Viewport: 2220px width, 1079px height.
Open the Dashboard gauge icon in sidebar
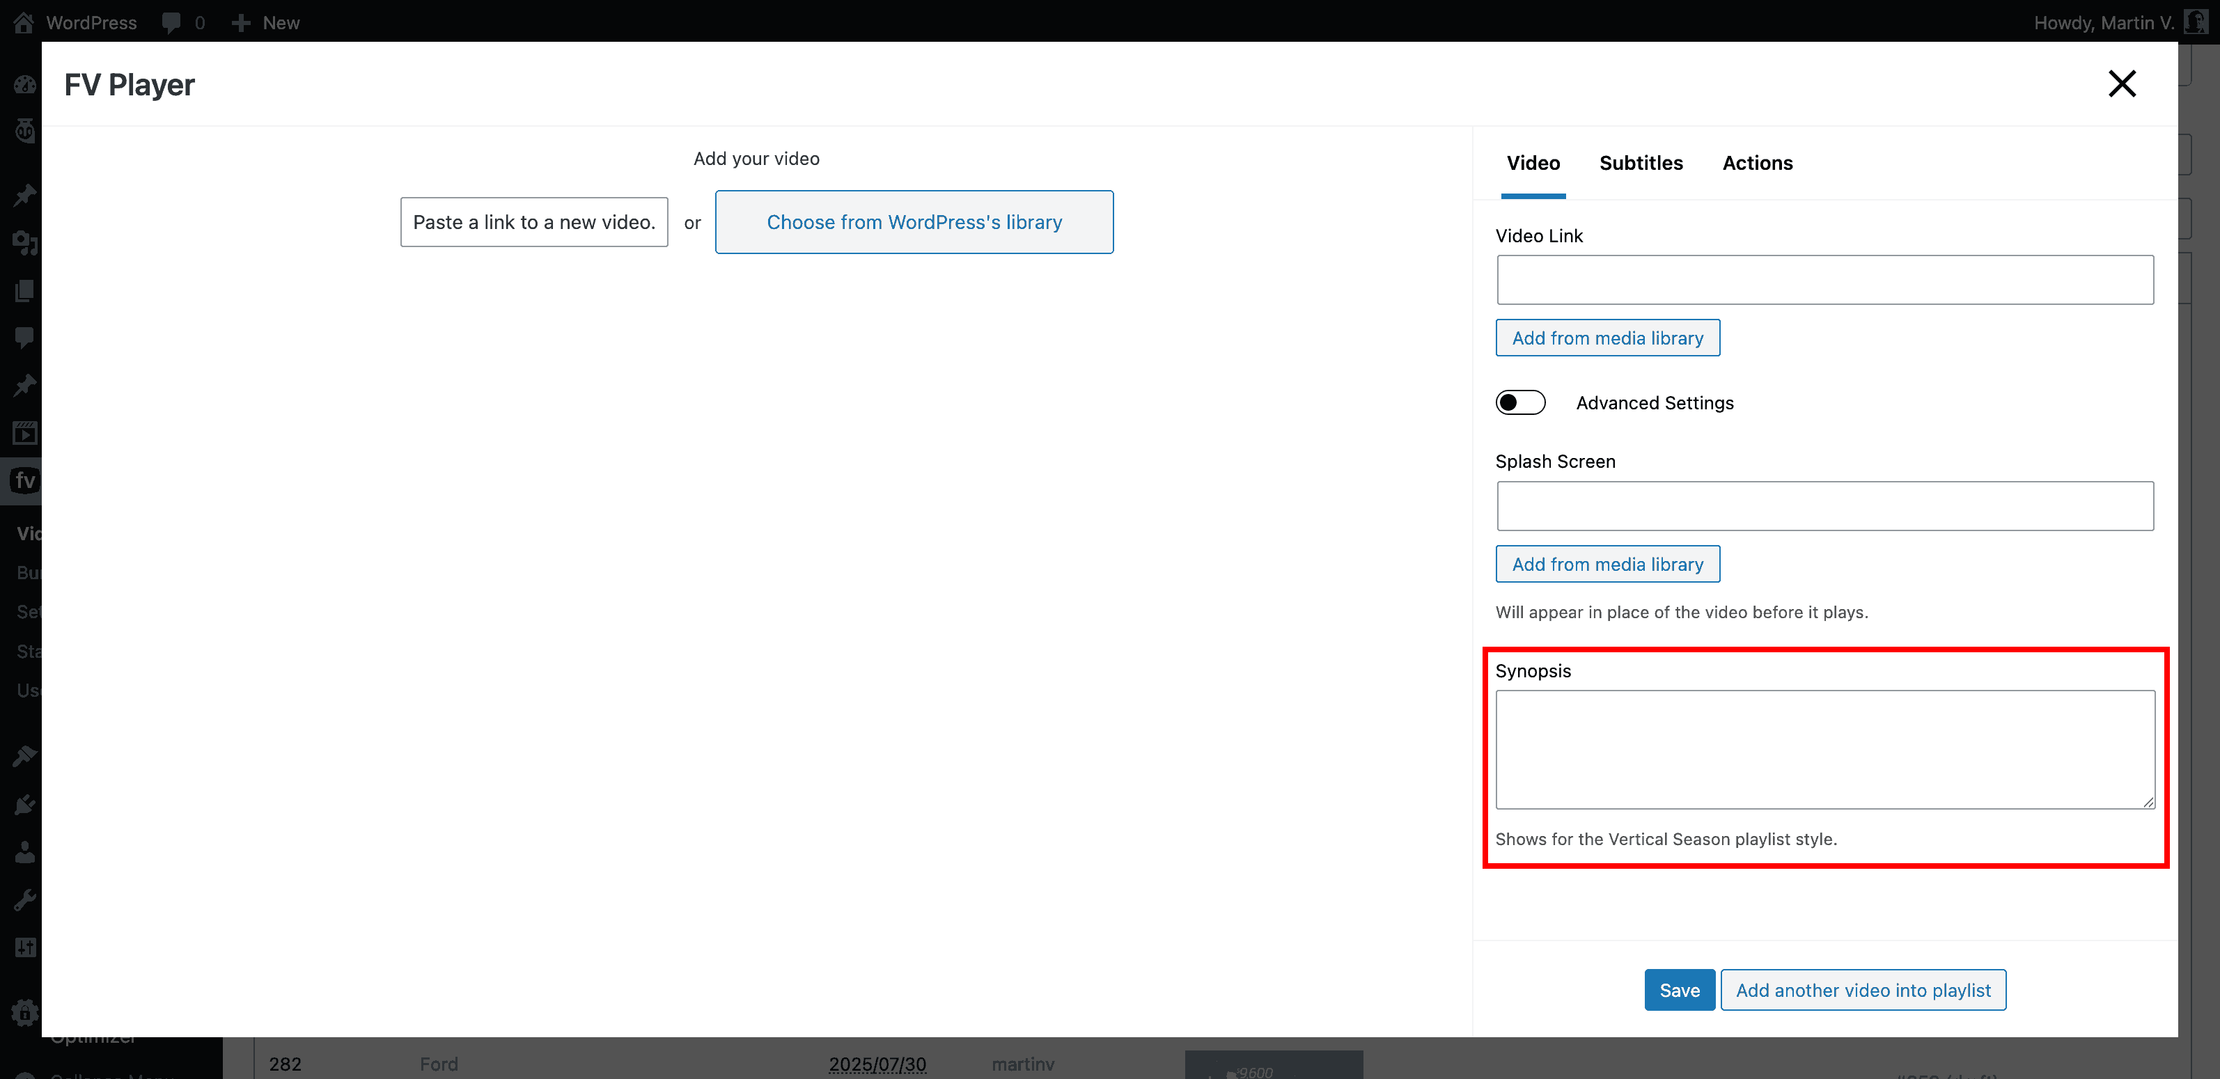point(25,84)
